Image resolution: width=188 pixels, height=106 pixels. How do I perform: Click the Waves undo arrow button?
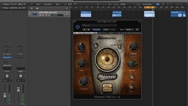[100, 33]
